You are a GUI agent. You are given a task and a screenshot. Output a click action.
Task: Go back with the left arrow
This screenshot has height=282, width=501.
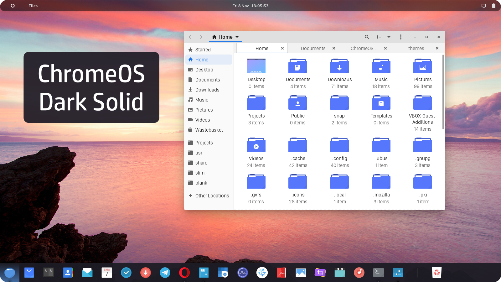click(x=190, y=37)
